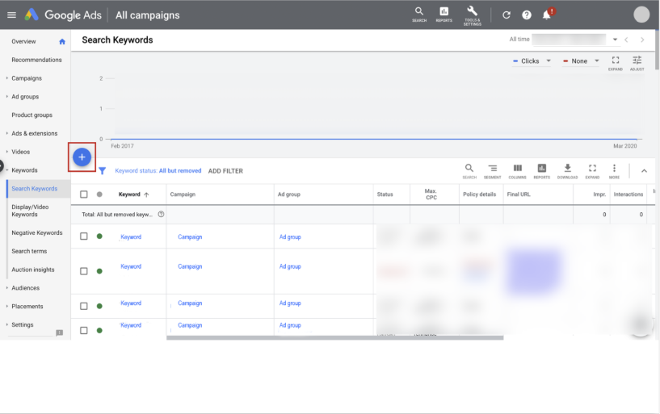Click the home icon next to Overview

[x=62, y=42]
